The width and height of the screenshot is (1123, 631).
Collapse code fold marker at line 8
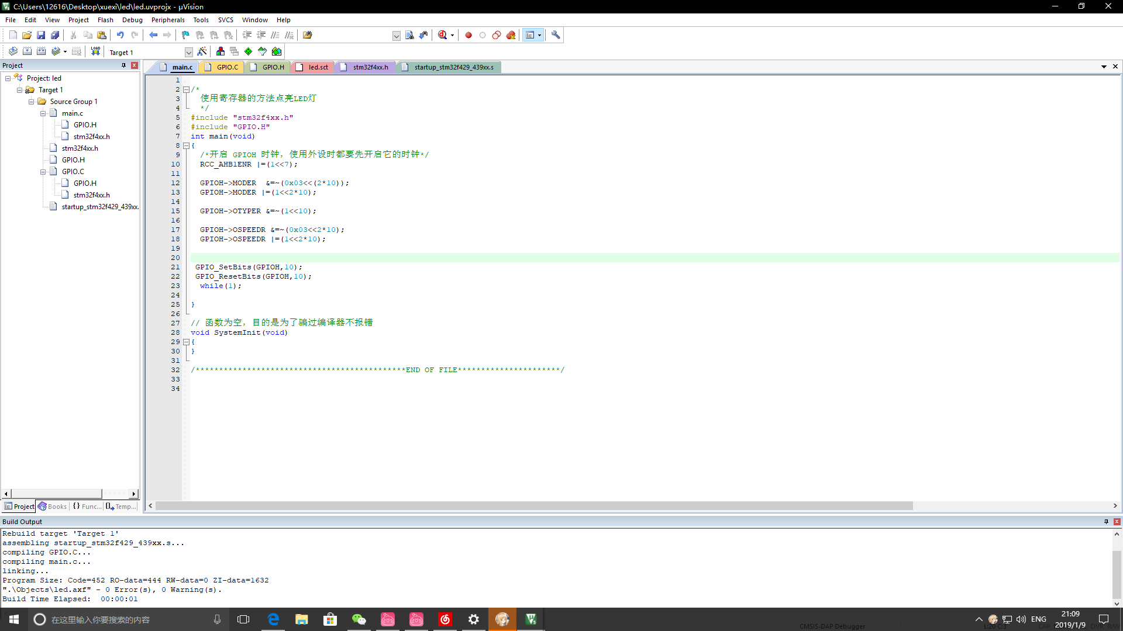(186, 145)
